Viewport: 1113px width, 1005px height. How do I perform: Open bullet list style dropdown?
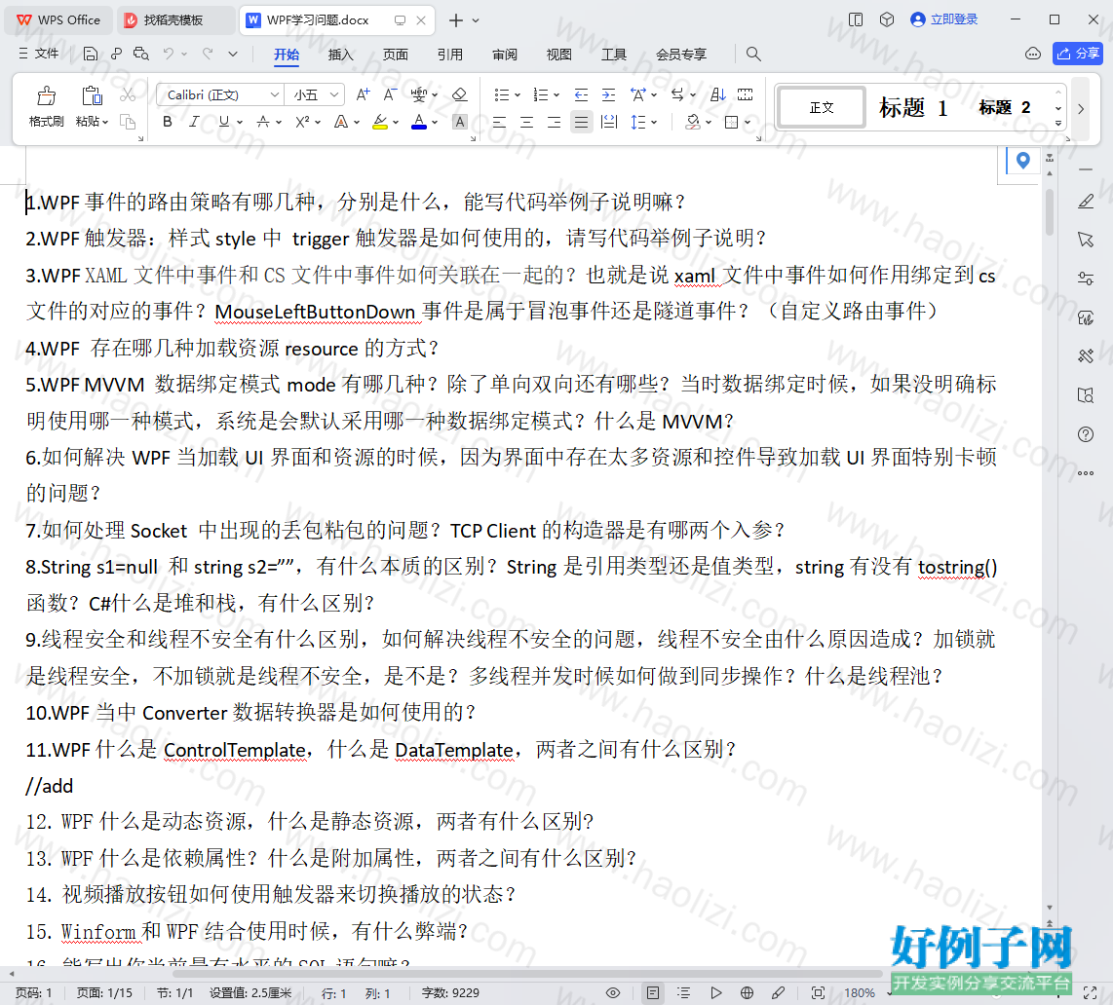click(x=518, y=94)
